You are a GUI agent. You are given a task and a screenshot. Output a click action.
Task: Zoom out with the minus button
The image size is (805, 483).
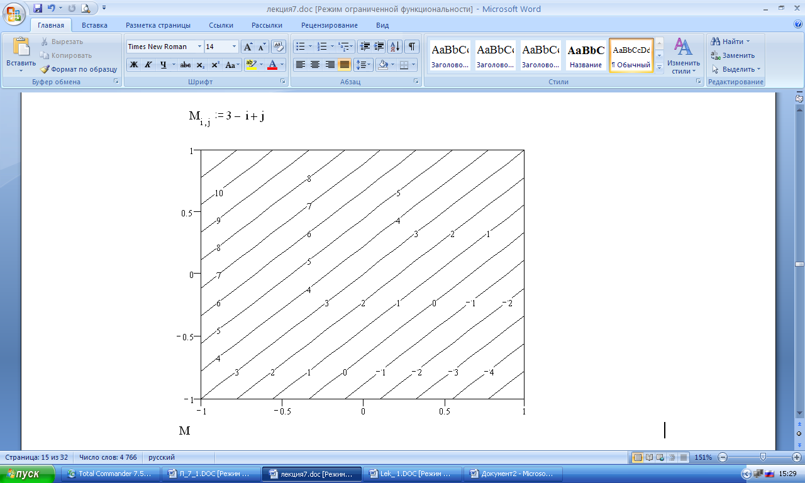pos(723,457)
